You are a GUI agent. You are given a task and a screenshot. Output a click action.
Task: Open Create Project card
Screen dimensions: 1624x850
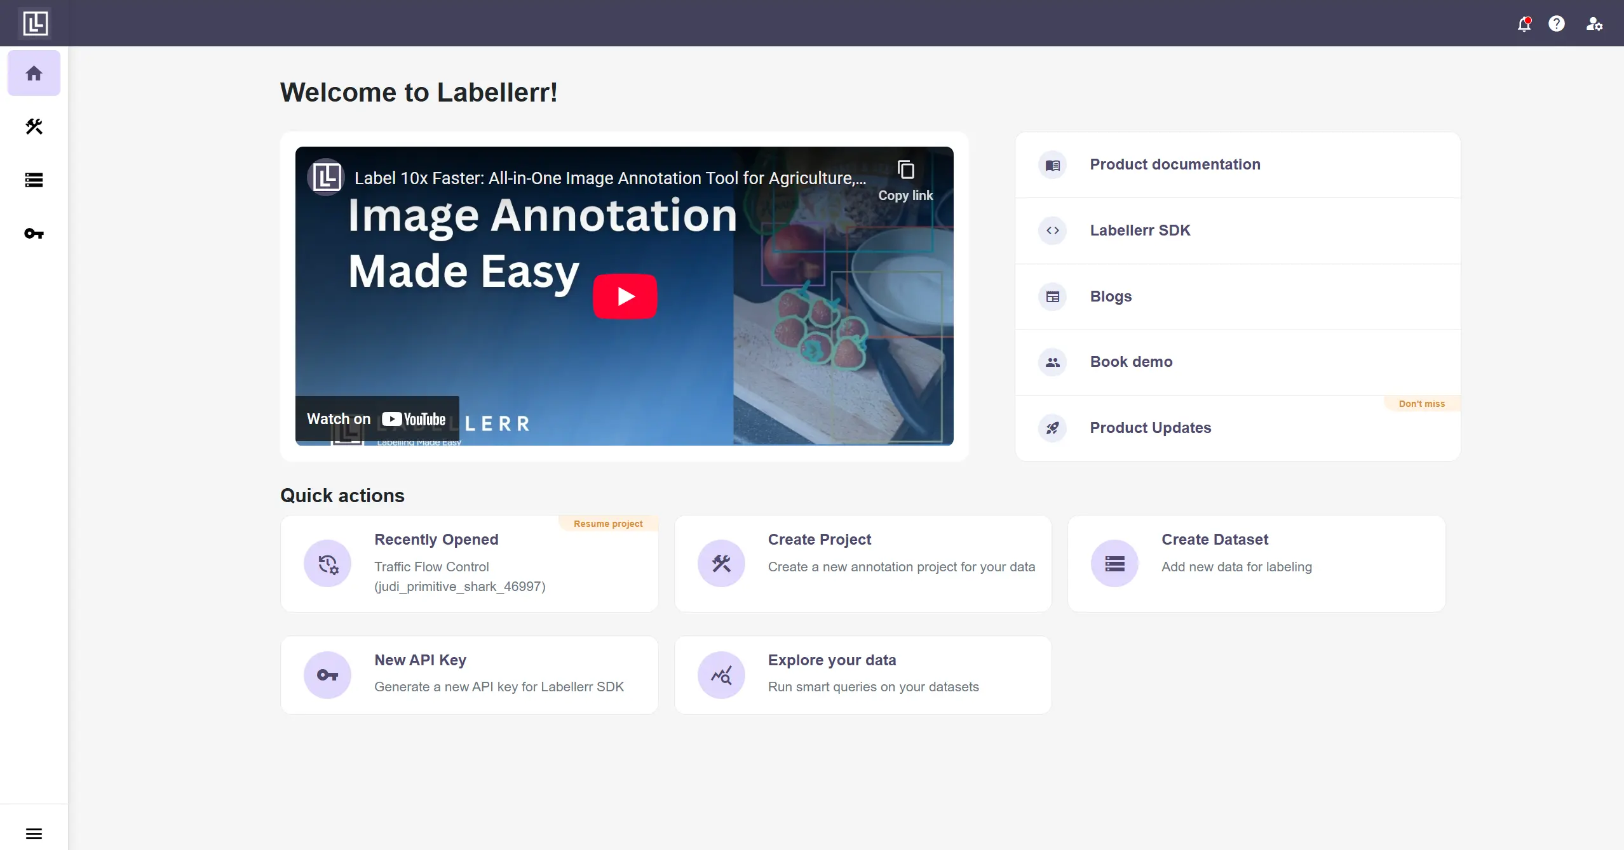[x=863, y=564]
